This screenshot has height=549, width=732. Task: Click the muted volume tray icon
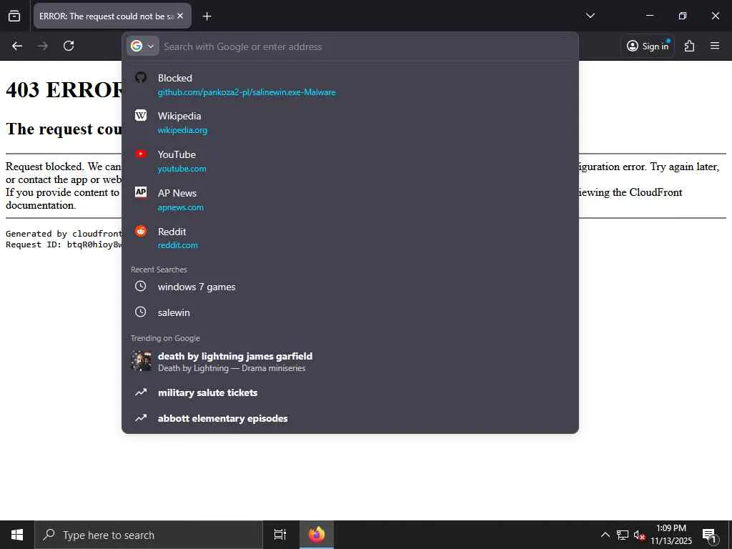coord(639,535)
